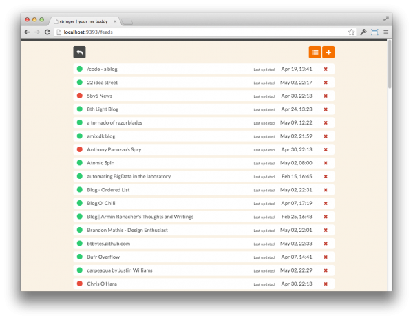This screenshot has height=320, width=413.
Task: Click the browser forward navigation arrow
Action: click(x=37, y=32)
